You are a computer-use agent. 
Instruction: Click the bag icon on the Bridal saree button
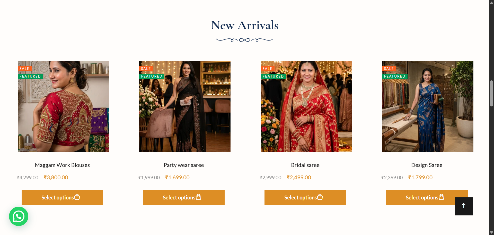[320, 197]
